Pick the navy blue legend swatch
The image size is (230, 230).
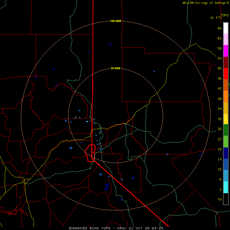point(226,153)
